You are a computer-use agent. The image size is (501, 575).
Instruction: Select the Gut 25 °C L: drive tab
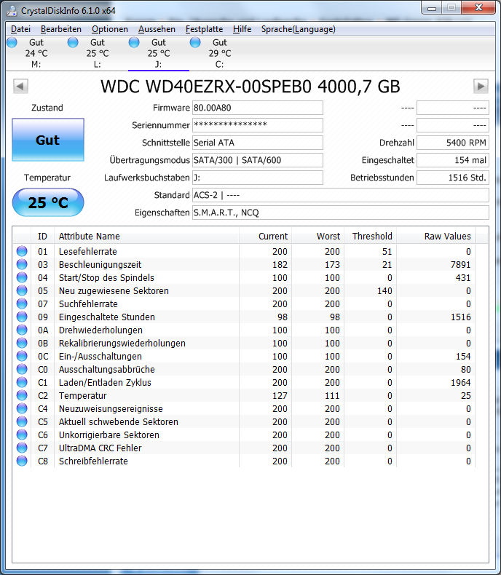[98, 53]
